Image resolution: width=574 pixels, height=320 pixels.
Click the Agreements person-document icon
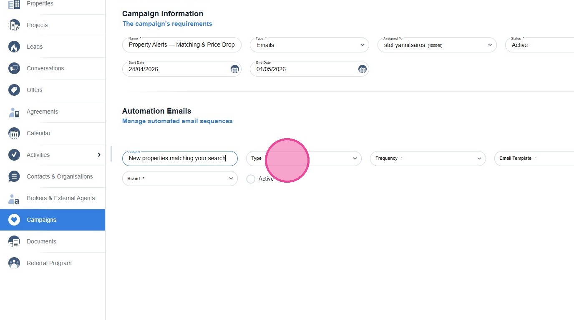(x=14, y=112)
